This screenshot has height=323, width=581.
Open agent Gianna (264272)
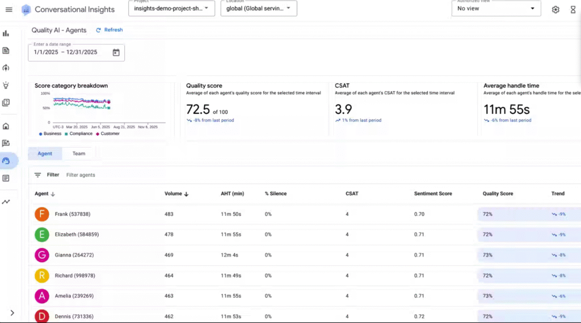pyautogui.click(x=74, y=256)
